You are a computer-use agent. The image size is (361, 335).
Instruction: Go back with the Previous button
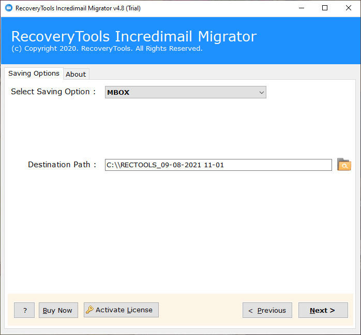coord(267,310)
